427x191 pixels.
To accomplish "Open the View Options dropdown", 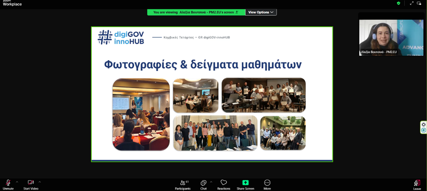I will (x=261, y=12).
